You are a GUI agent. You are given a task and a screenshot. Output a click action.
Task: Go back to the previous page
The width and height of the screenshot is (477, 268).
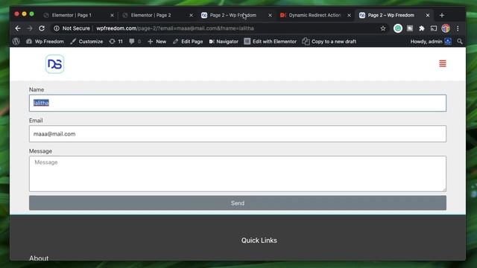coord(18,28)
